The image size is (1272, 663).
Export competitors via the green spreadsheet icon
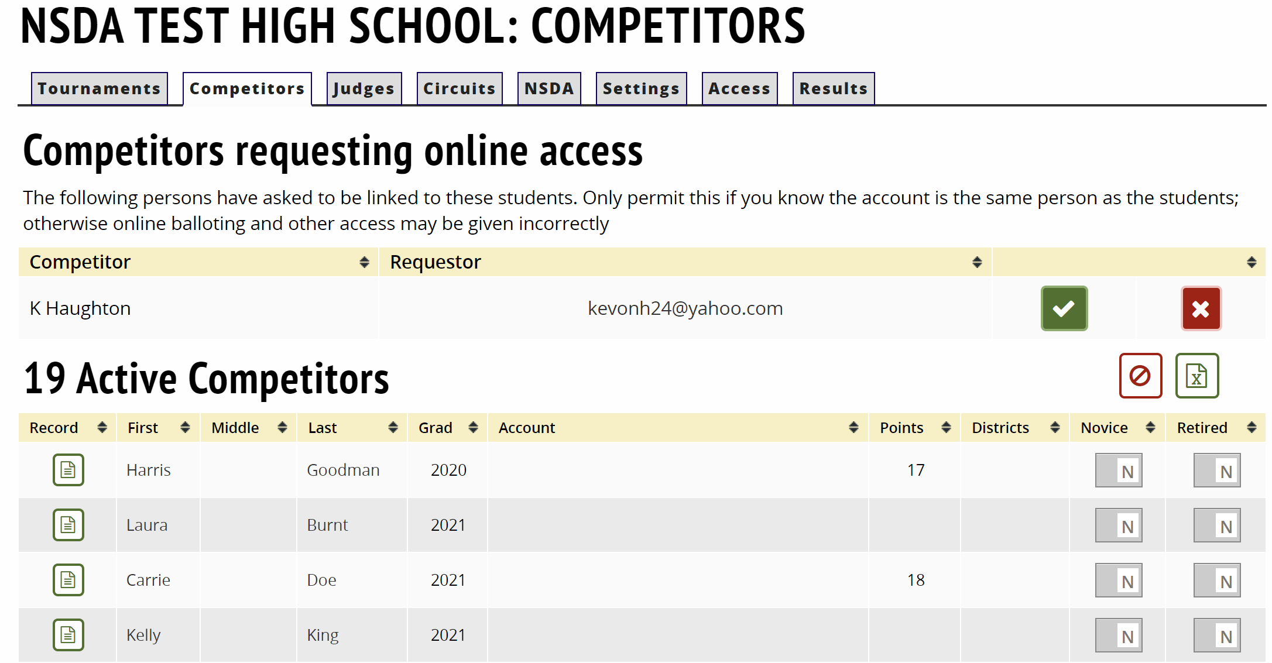(1196, 376)
